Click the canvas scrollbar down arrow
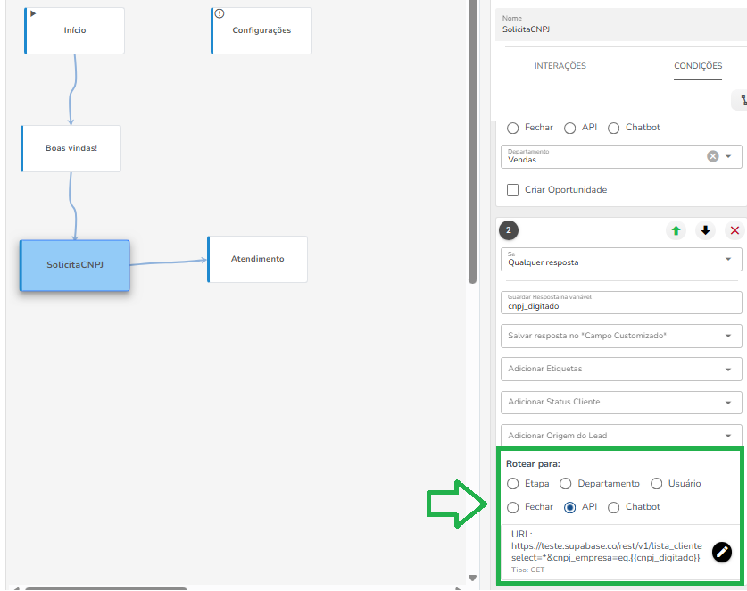This screenshot has width=747, height=591. [472, 579]
